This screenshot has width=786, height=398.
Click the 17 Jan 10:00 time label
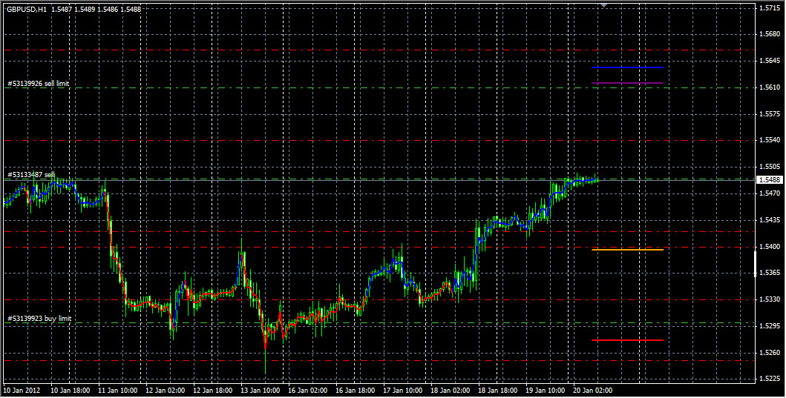pos(403,390)
